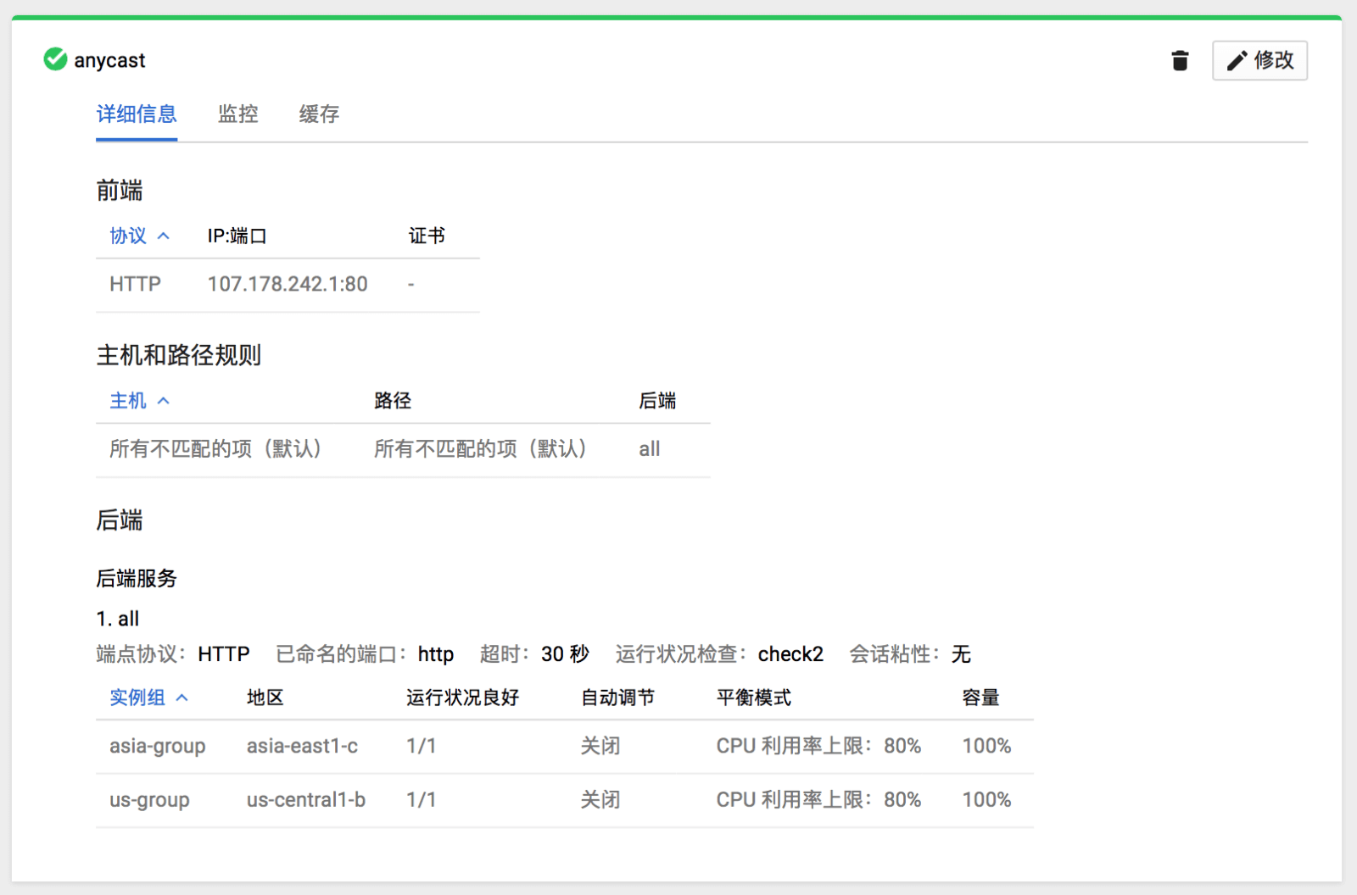Click the 路径 column header
The image size is (1357, 895).
393,401
